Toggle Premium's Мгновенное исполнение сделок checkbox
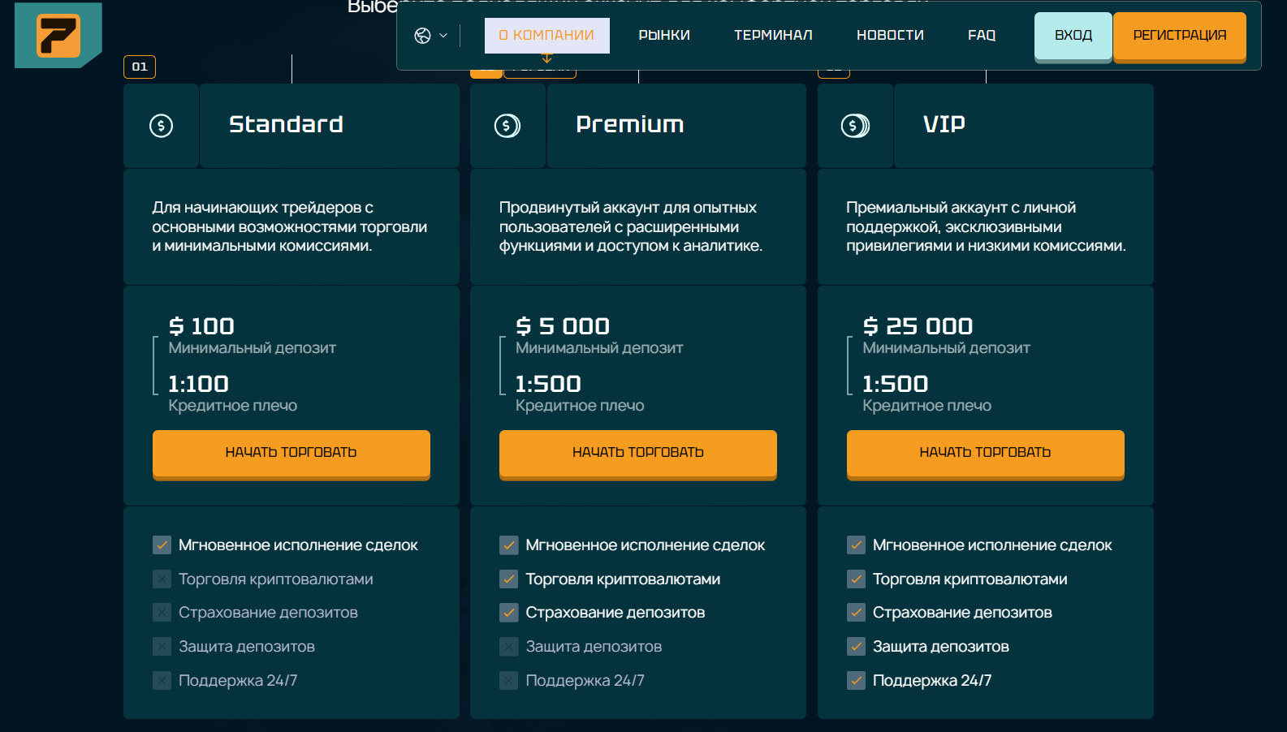The height and width of the screenshot is (732, 1287). [509, 545]
